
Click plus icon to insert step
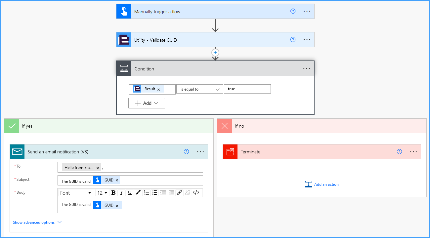click(x=215, y=53)
